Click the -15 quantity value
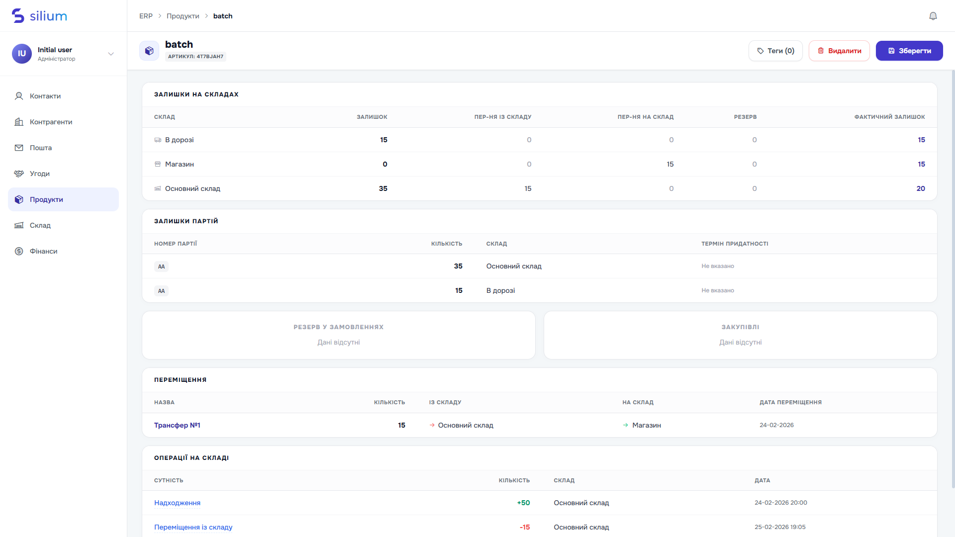 coord(525,527)
